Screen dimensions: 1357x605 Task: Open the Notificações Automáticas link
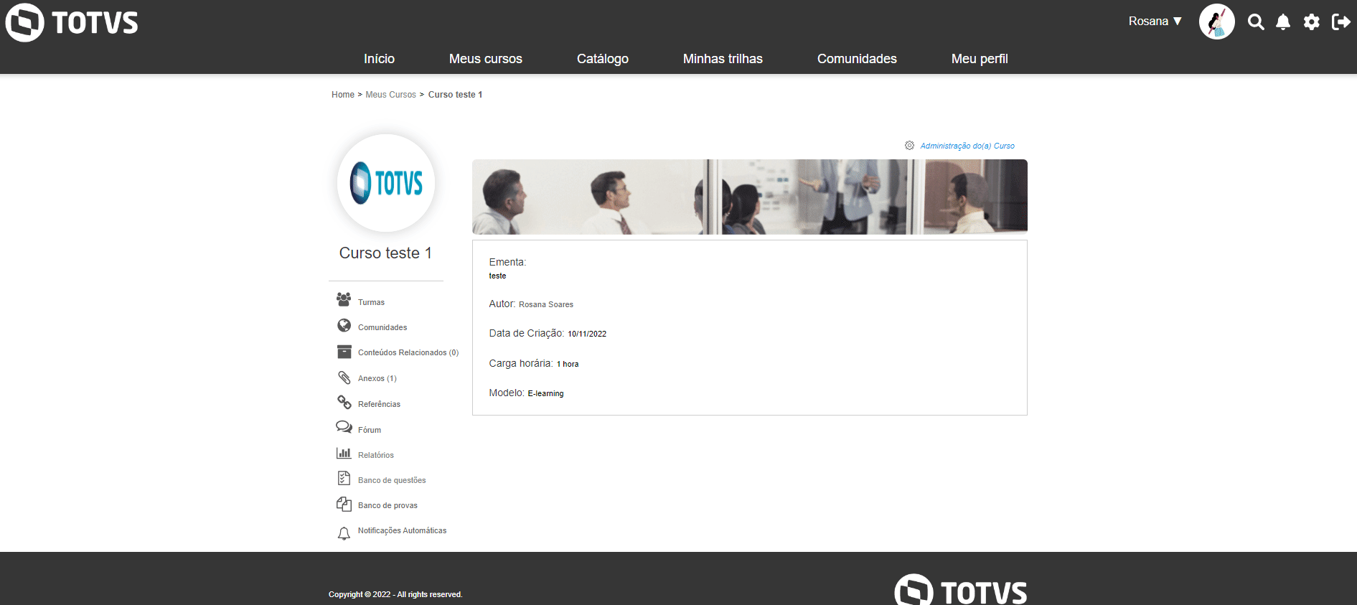tap(402, 530)
